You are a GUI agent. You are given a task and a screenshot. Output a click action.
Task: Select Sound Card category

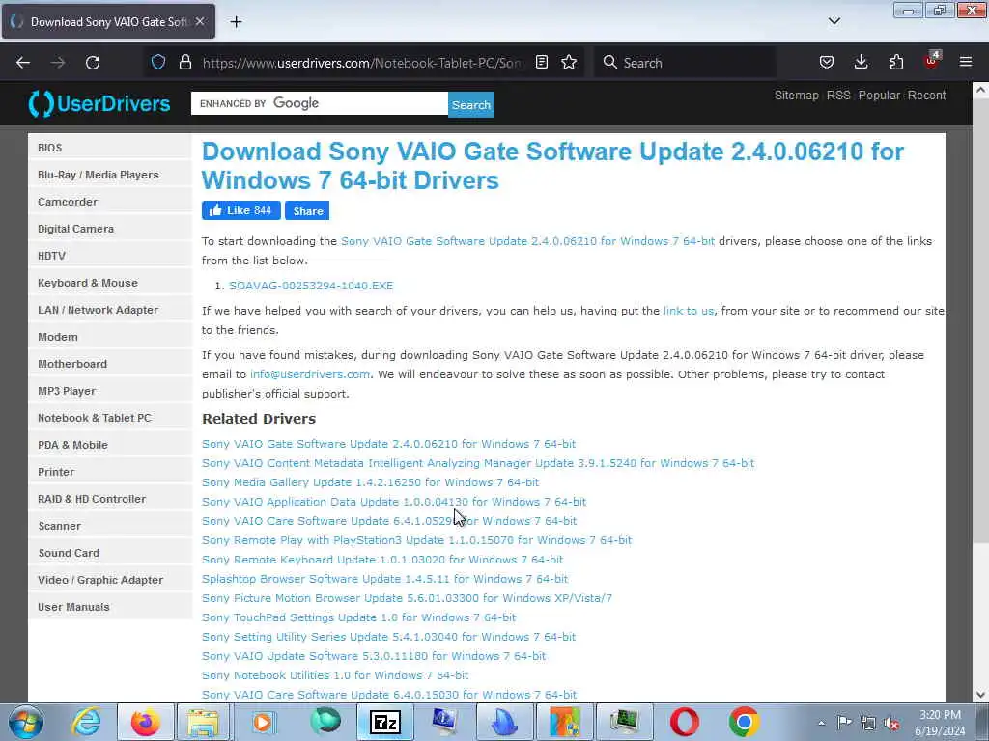tap(110, 553)
